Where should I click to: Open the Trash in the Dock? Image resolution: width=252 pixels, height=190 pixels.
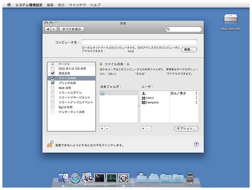pyautogui.click(x=190, y=178)
